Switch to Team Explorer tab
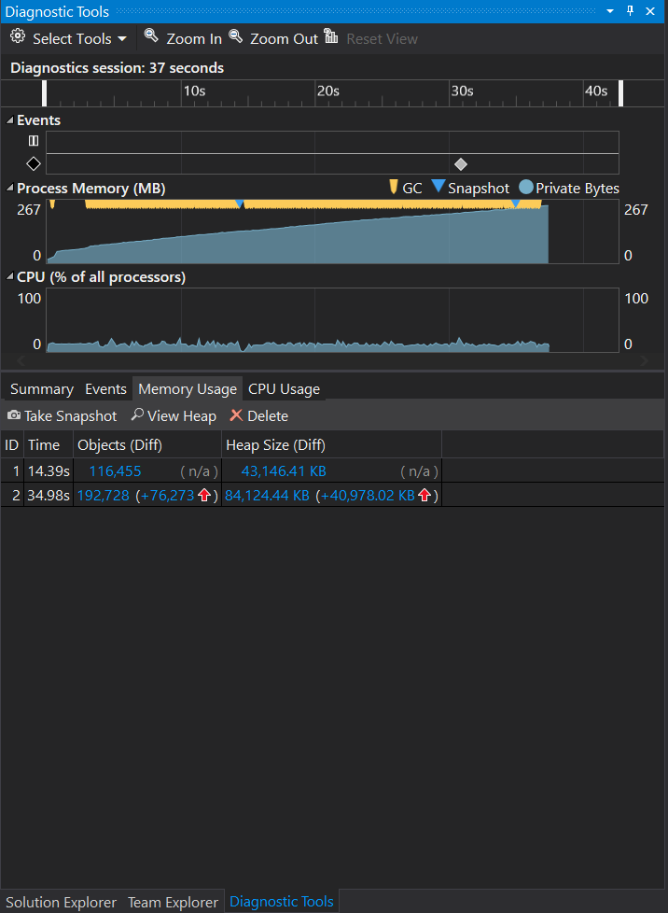668x913 pixels. [x=173, y=902]
